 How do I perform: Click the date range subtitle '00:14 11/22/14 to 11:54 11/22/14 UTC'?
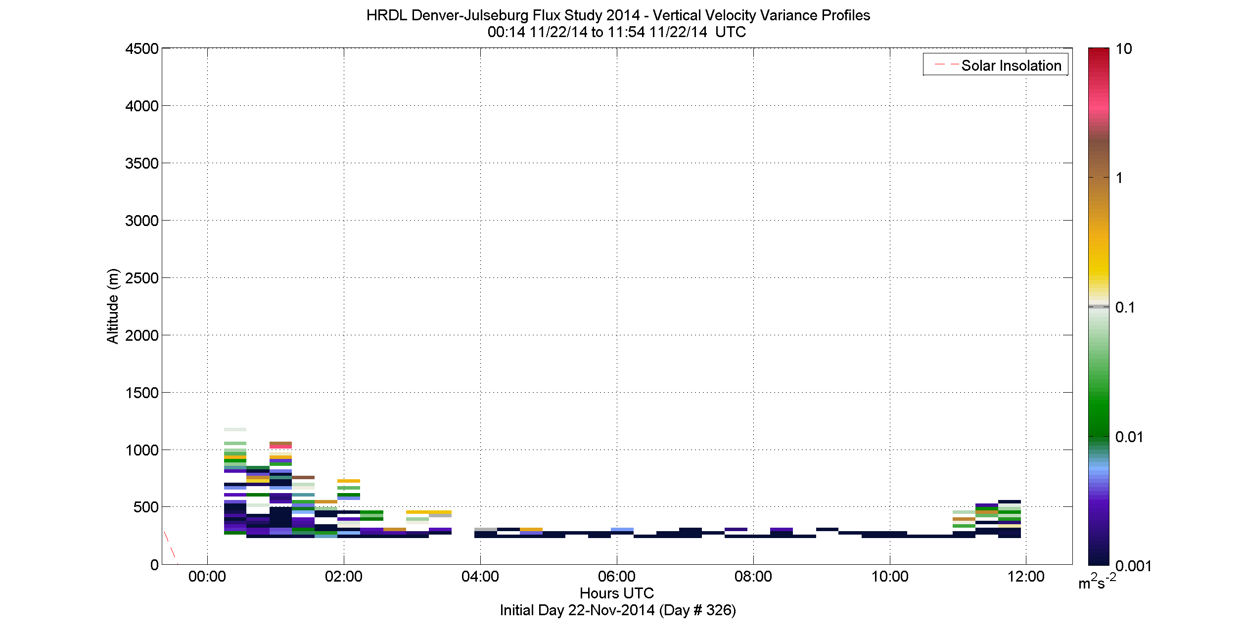point(616,32)
